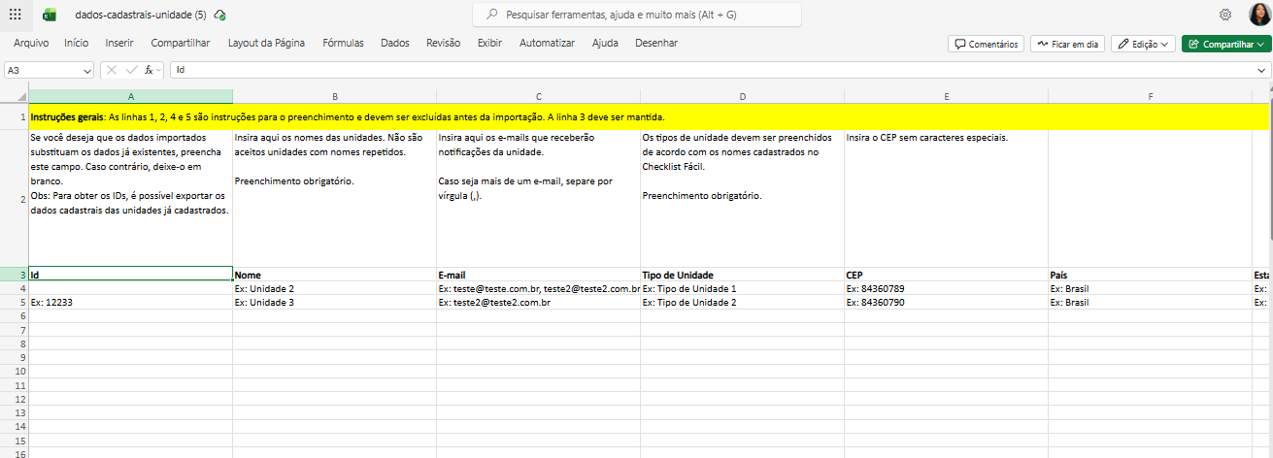Click the search tools box

[x=637, y=15]
